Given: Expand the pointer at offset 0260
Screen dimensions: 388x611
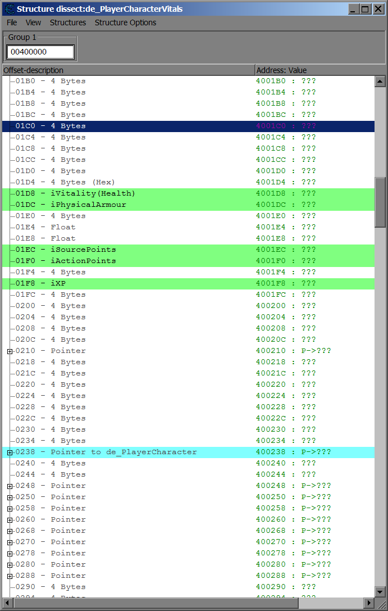Looking at the screenshot, I should click(10, 520).
